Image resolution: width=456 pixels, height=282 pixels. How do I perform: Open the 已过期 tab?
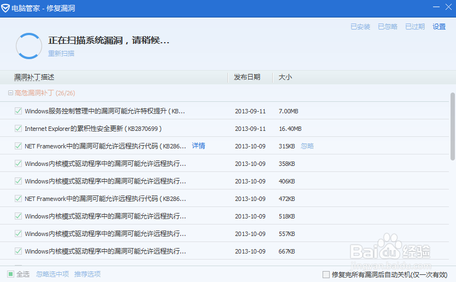pyautogui.click(x=415, y=27)
